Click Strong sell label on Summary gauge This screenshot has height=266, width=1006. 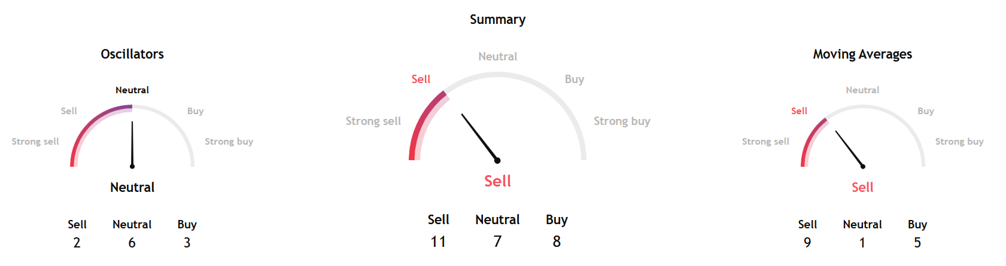(373, 121)
